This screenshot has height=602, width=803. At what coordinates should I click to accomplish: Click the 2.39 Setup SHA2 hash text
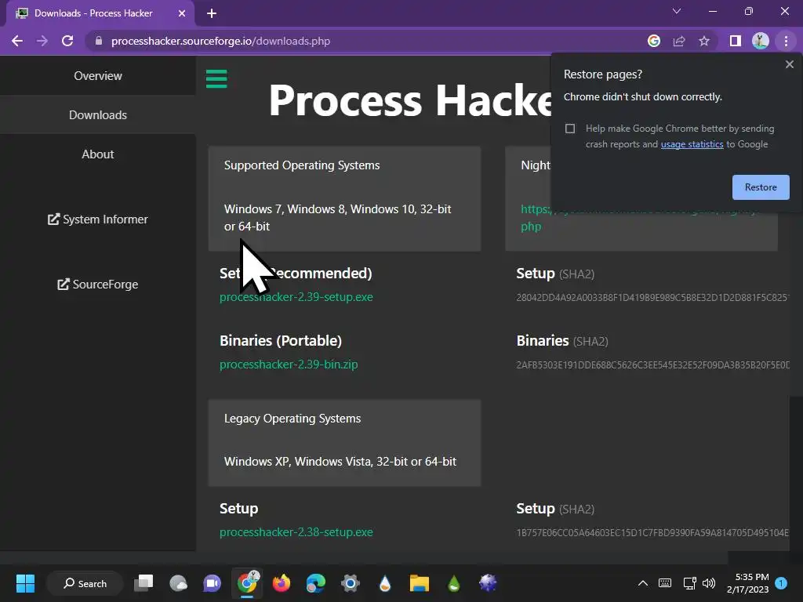652,297
